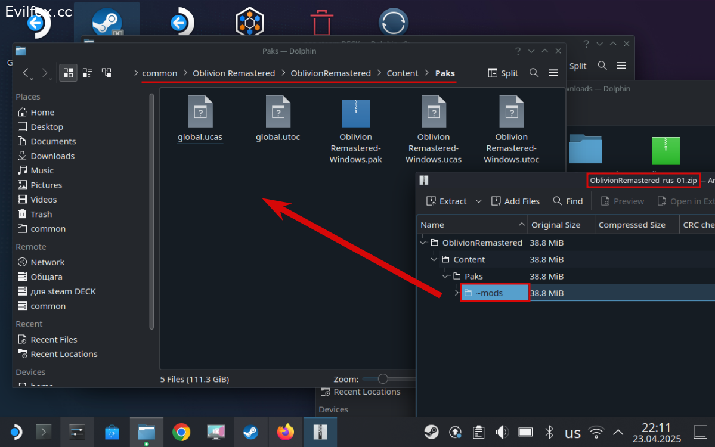The width and height of the screenshot is (715, 447).
Task: Go forward in Paks Dolphin window
Action: [45, 73]
